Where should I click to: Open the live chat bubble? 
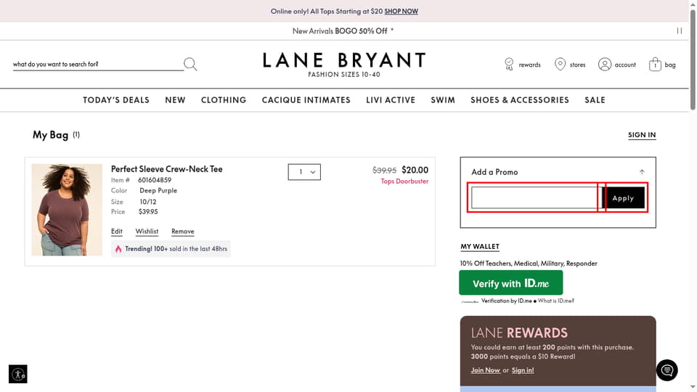click(667, 370)
